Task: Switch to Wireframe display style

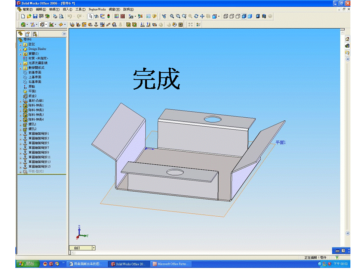Action: (225, 16)
